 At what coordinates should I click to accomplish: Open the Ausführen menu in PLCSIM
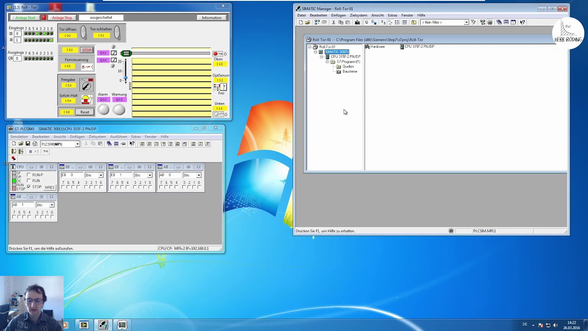click(119, 137)
